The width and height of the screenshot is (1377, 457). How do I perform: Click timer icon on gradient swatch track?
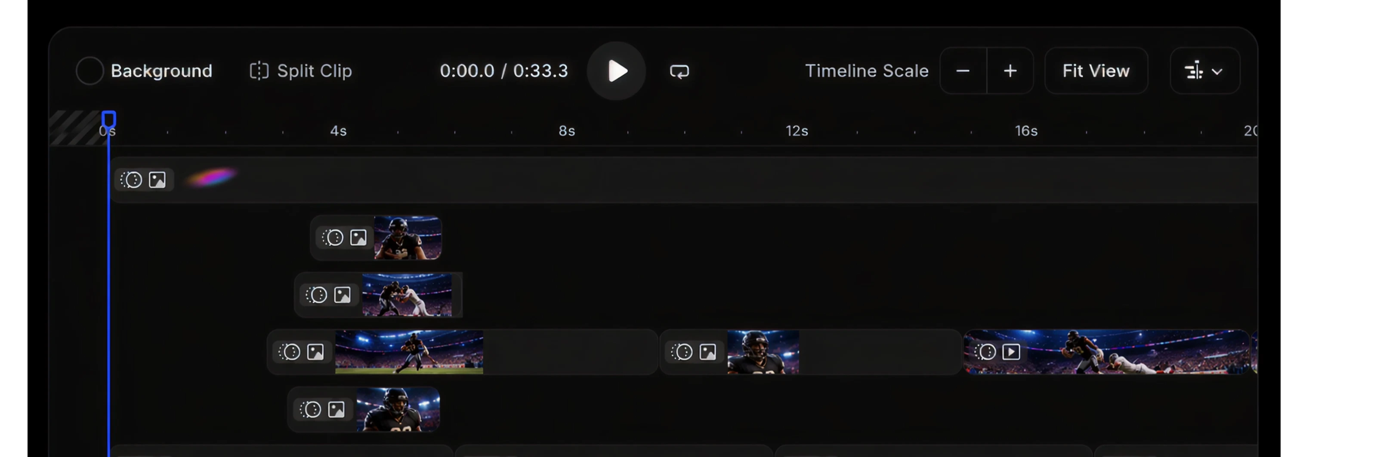(x=131, y=180)
